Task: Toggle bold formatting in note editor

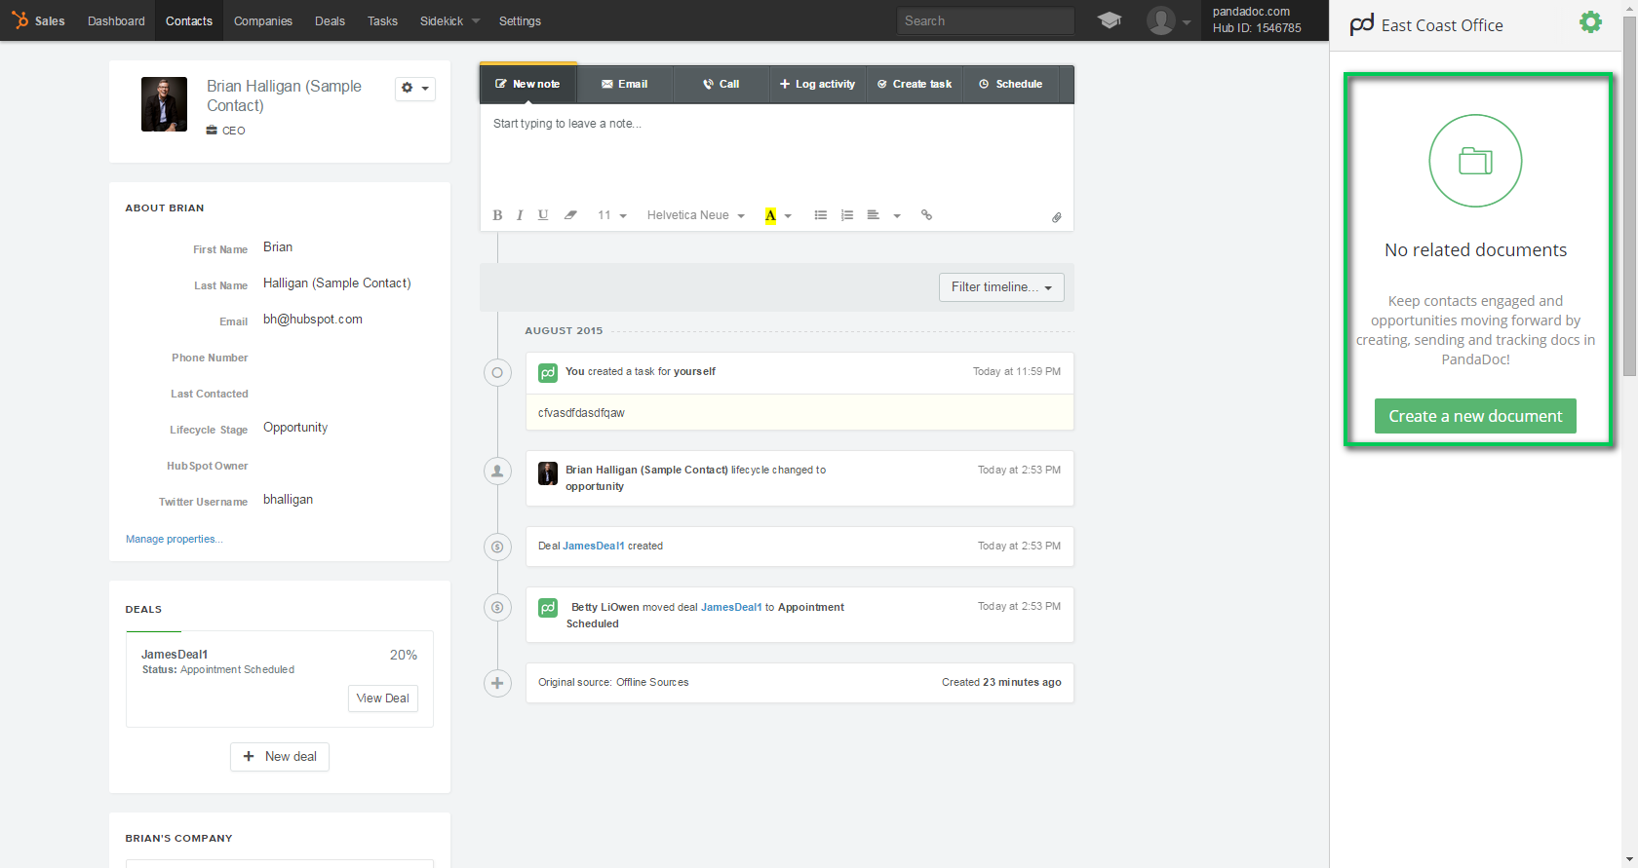Action: [x=497, y=215]
